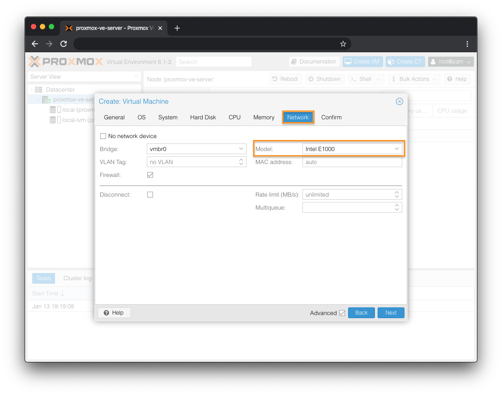
Task: Click the Create CT cube icon
Action: (391, 61)
